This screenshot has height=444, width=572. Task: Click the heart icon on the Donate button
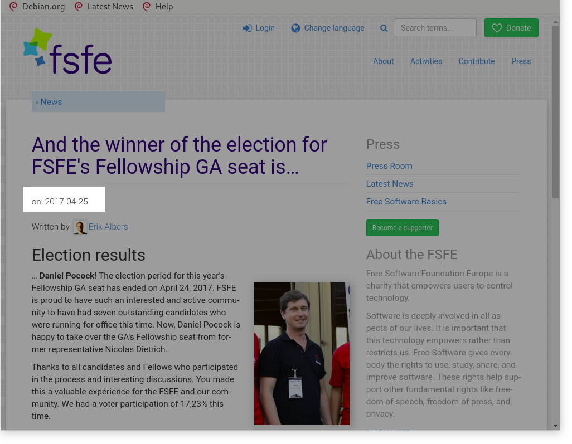pos(496,28)
